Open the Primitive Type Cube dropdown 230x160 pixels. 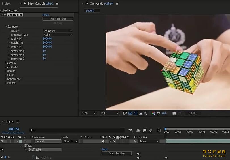coord(58,35)
